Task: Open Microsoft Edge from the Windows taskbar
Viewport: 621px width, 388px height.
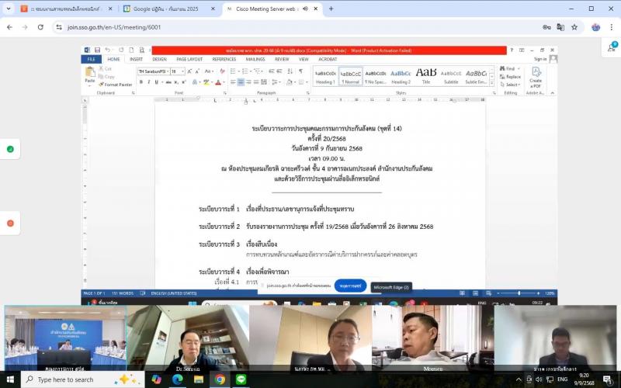Action: point(178,379)
